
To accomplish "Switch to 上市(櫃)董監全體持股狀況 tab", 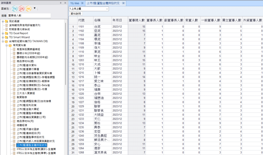I will (x=103, y=3).
